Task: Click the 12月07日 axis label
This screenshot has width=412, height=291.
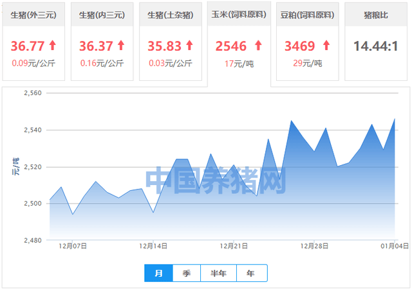Action: pyautogui.click(x=73, y=246)
